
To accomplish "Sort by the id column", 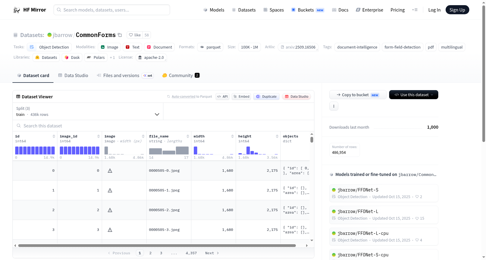I will pyautogui.click(x=54, y=136).
